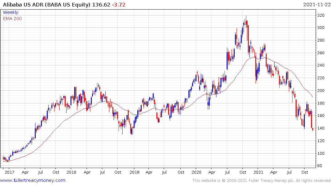Click the 280 price axis label
The width and height of the screenshot is (331, 185).
(x=321, y=40)
